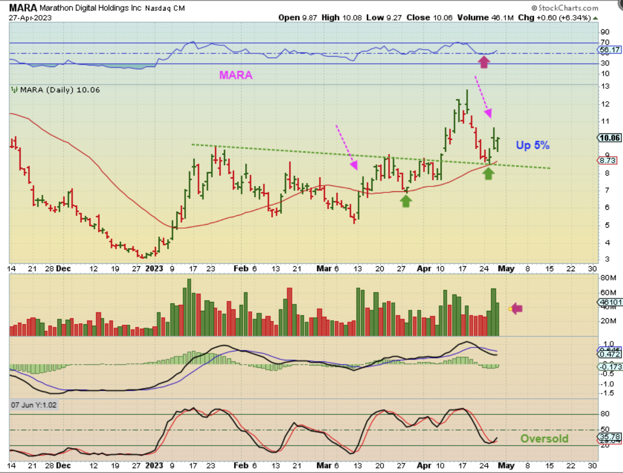The height and width of the screenshot is (473, 623).
Task: Click the High 10.08 value
Action: 341,17
